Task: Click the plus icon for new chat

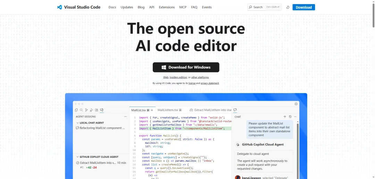Action: pos(285,117)
